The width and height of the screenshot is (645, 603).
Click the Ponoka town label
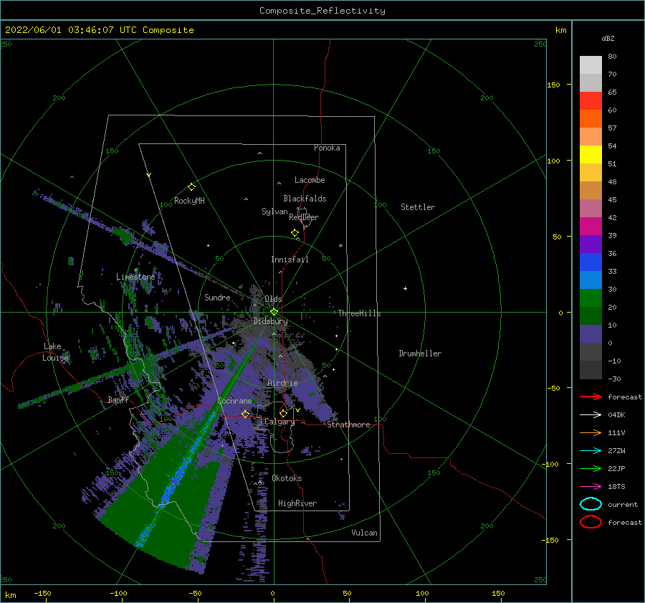click(327, 148)
